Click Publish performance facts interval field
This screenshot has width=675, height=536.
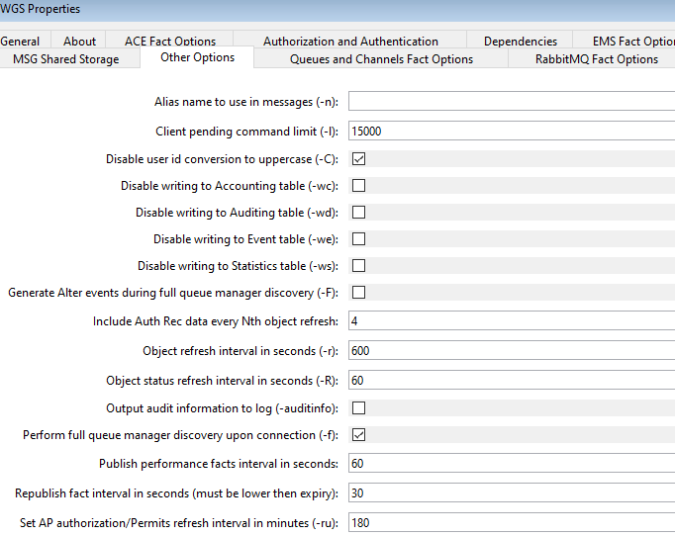(x=512, y=463)
